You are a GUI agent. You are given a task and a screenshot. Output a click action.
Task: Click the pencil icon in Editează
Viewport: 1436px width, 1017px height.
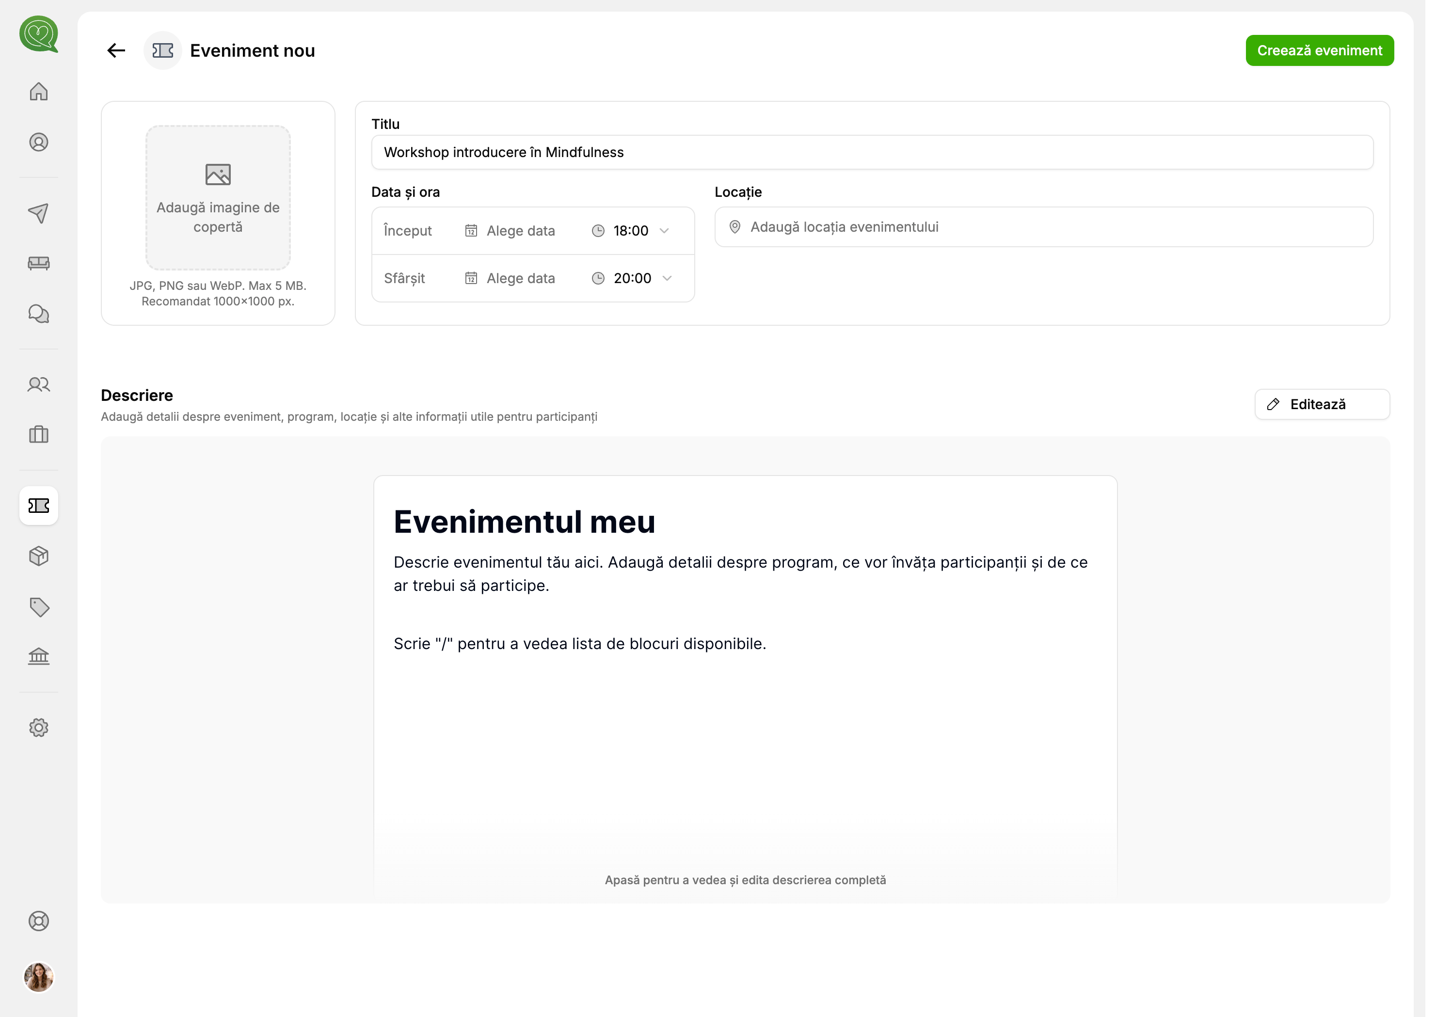click(x=1273, y=405)
